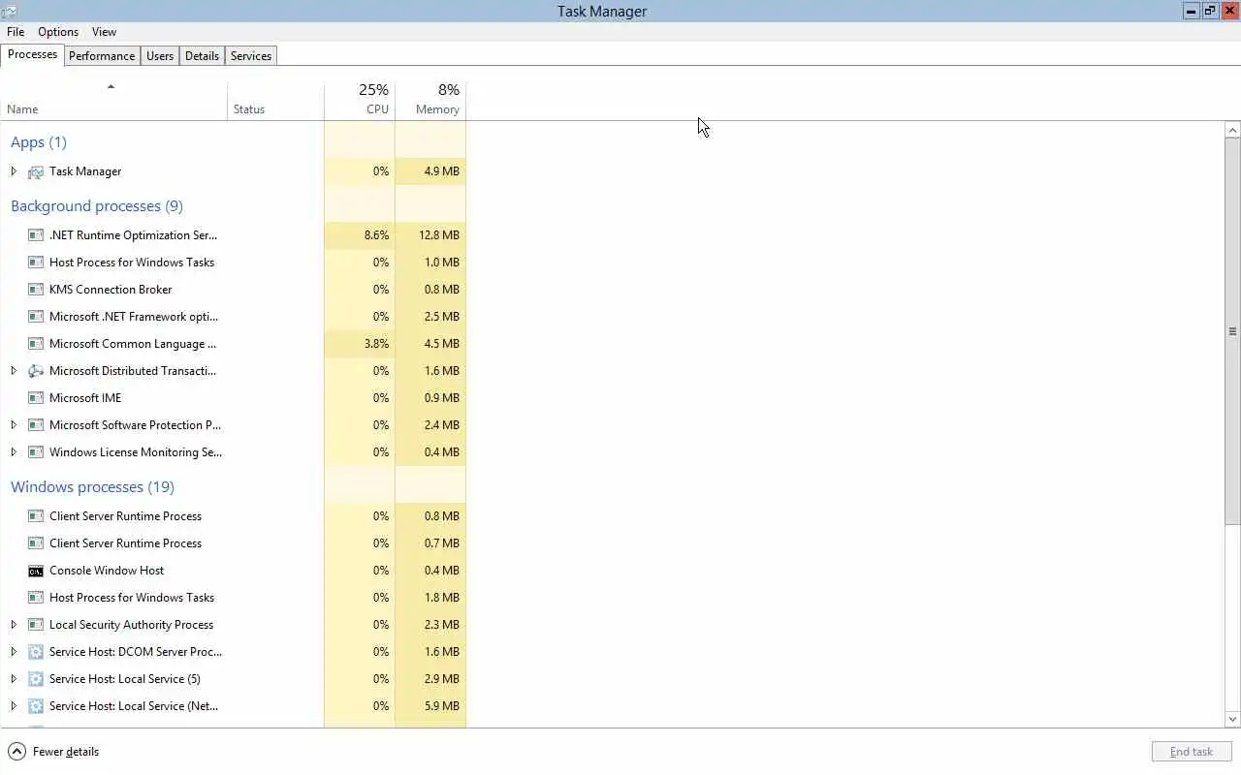Select the Host Process for Windows Tasks 1.0 MB row
This screenshot has height=775, width=1241.
click(233, 263)
